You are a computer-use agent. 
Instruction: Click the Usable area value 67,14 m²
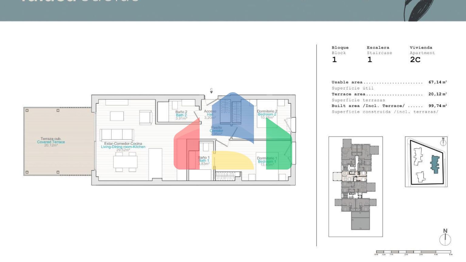tap(437, 82)
